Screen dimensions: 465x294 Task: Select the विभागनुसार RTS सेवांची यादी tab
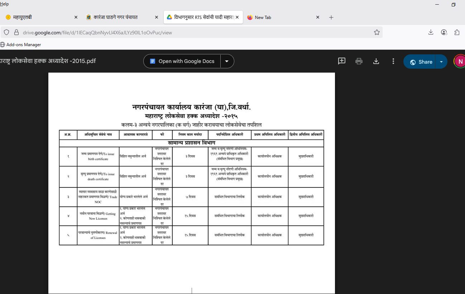(x=203, y=17)
